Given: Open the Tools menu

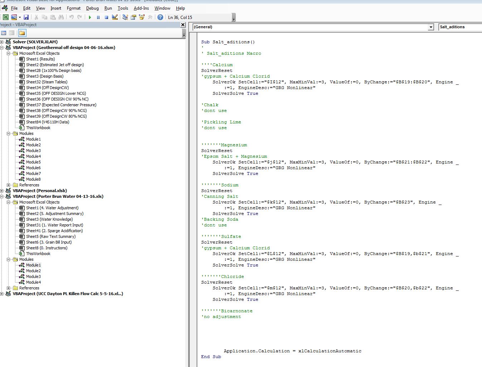Looking at the screenshot, I should pyautogui.click(x=123, y=8).
